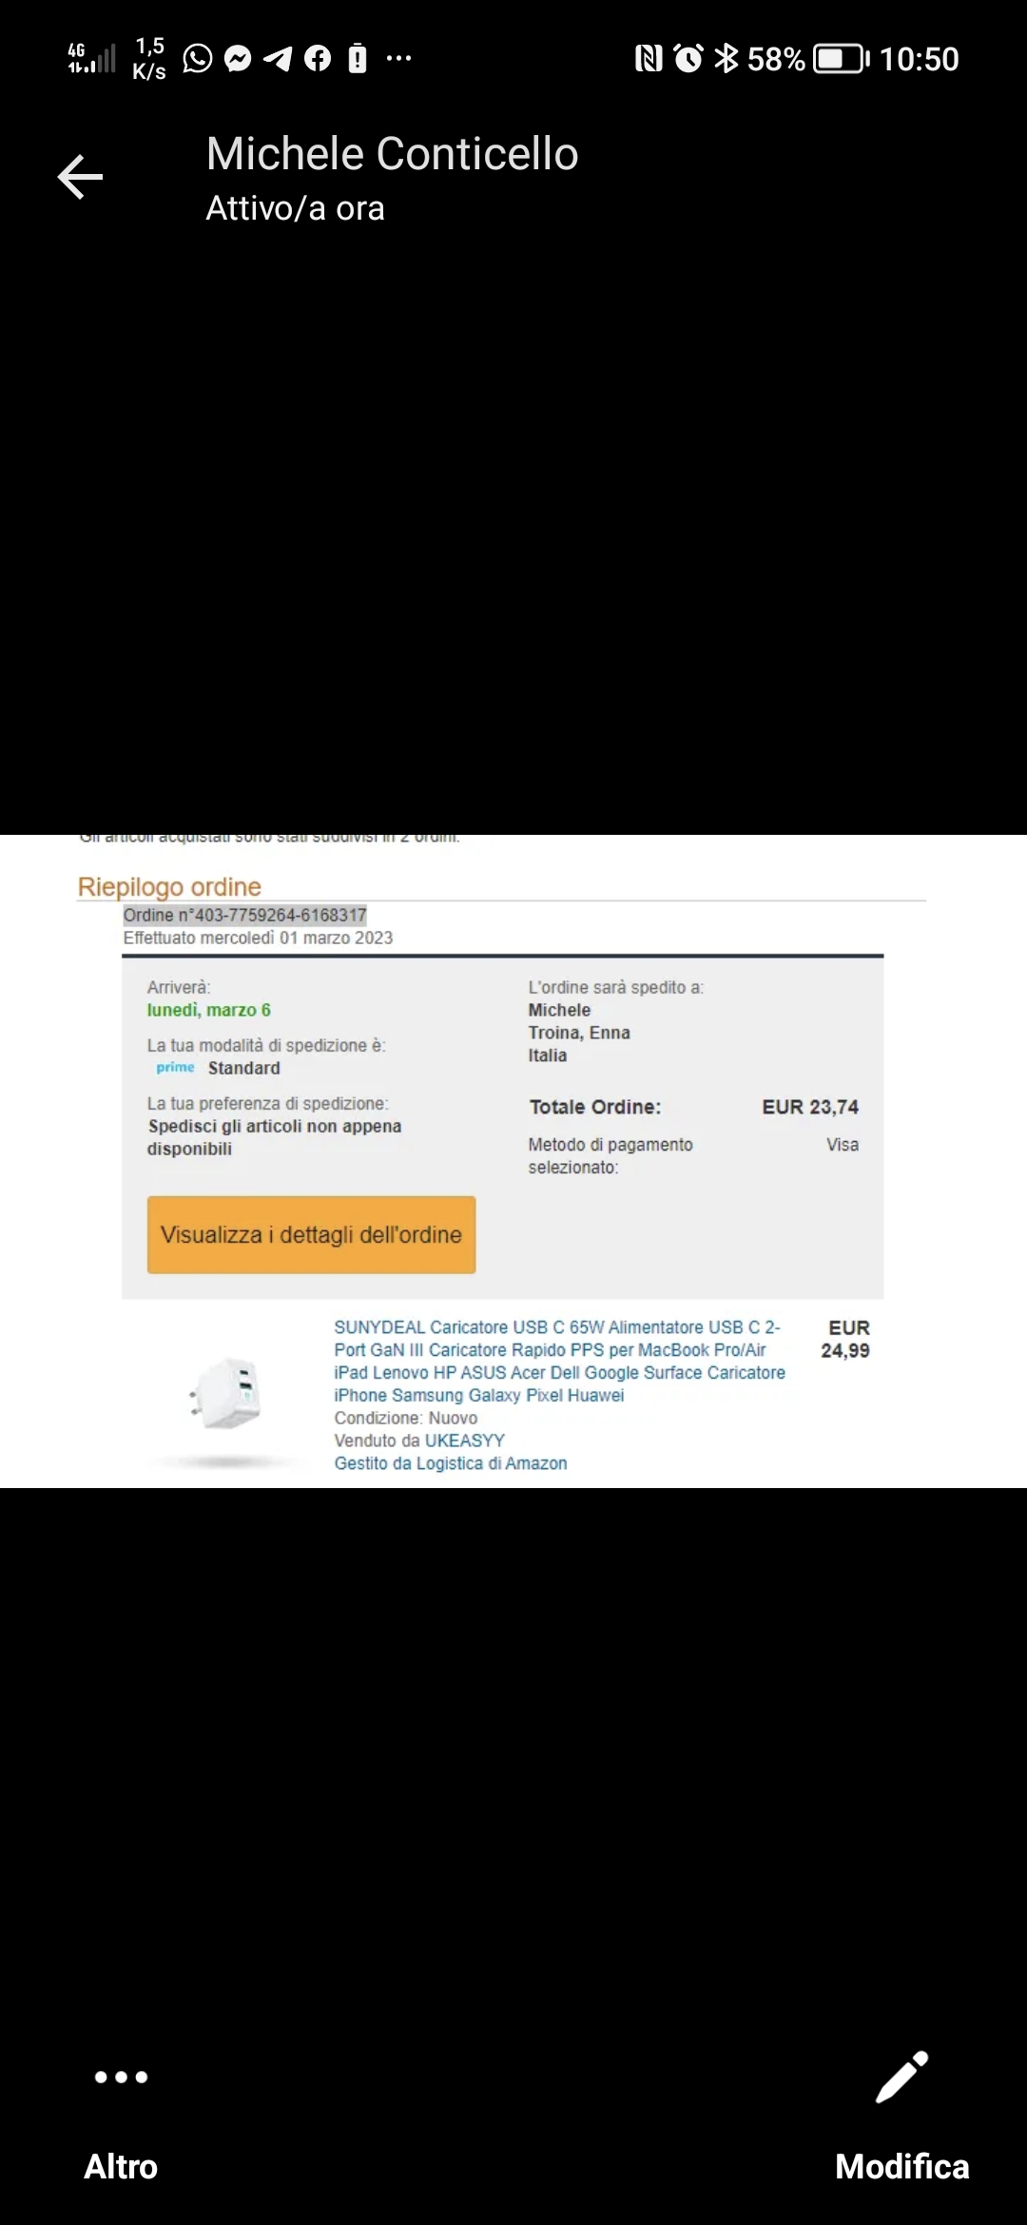Click Gestito da Logistica di Amazon link
This screenshot has width=1027, height=2225.
451,1463
